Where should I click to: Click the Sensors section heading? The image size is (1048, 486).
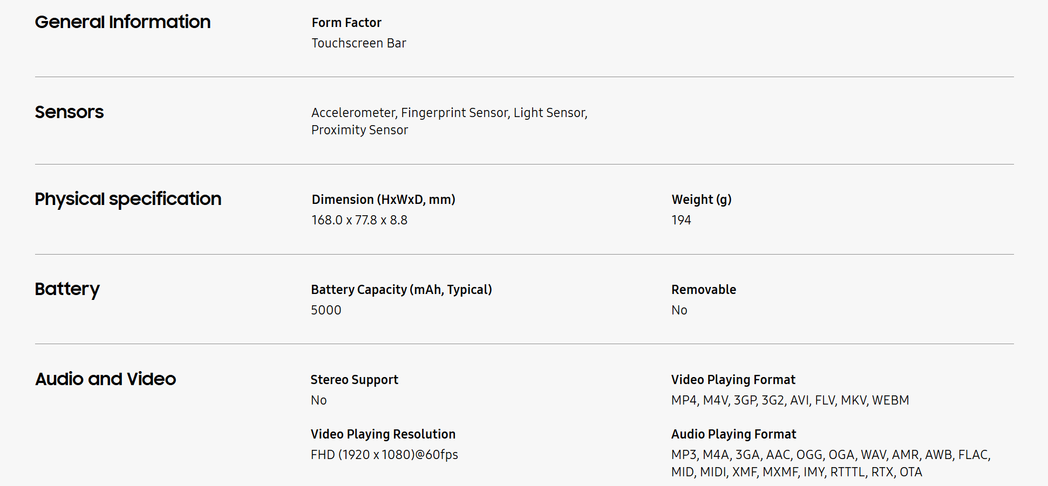[69, 112]
